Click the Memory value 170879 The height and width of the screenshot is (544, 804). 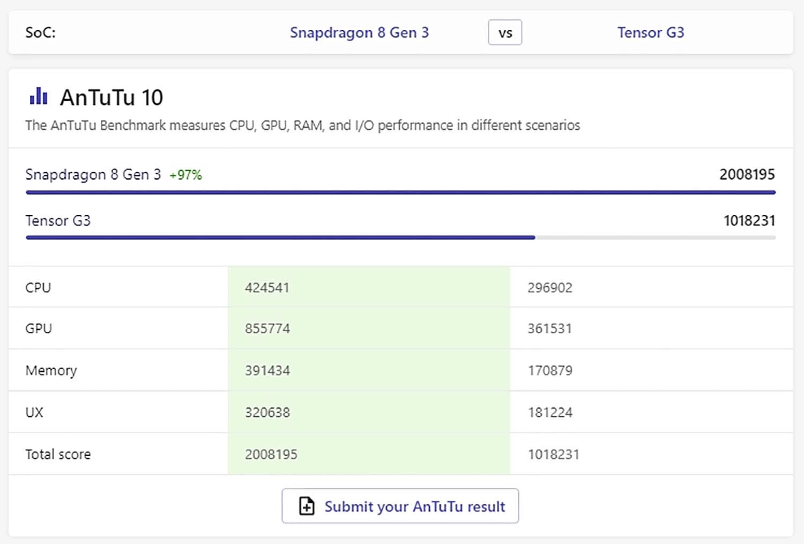(550, 371)
